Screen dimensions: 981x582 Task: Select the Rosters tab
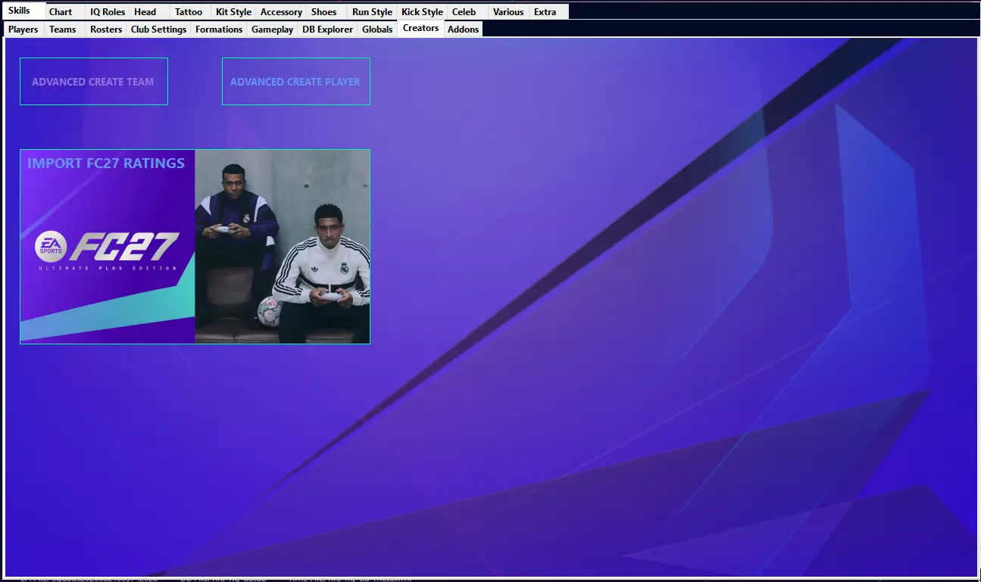click(106, 30)
